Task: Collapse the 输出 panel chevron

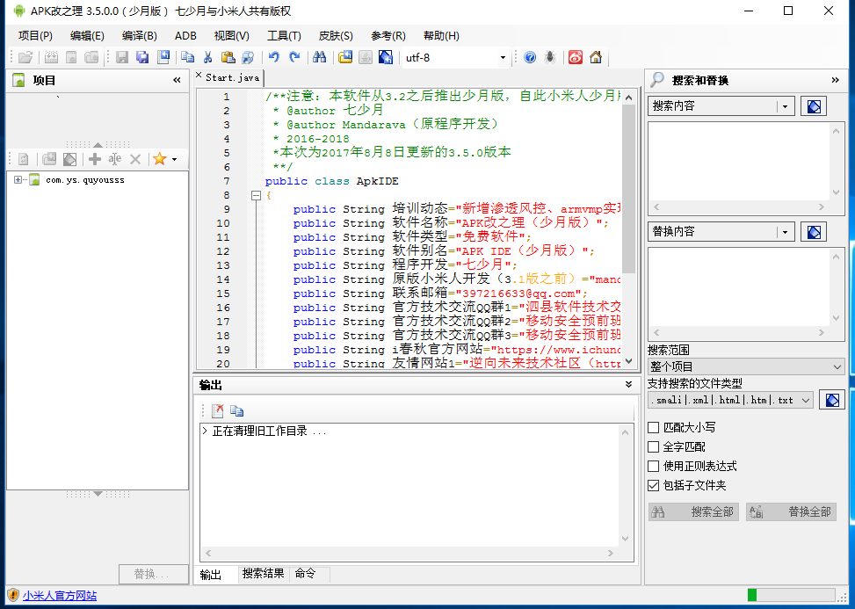Action: click(628, 384)
